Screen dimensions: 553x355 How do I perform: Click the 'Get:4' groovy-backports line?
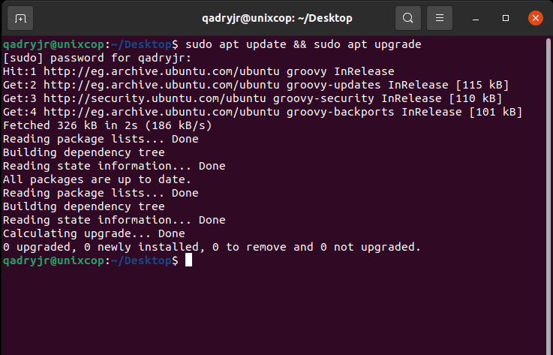(x=263, y=112)
